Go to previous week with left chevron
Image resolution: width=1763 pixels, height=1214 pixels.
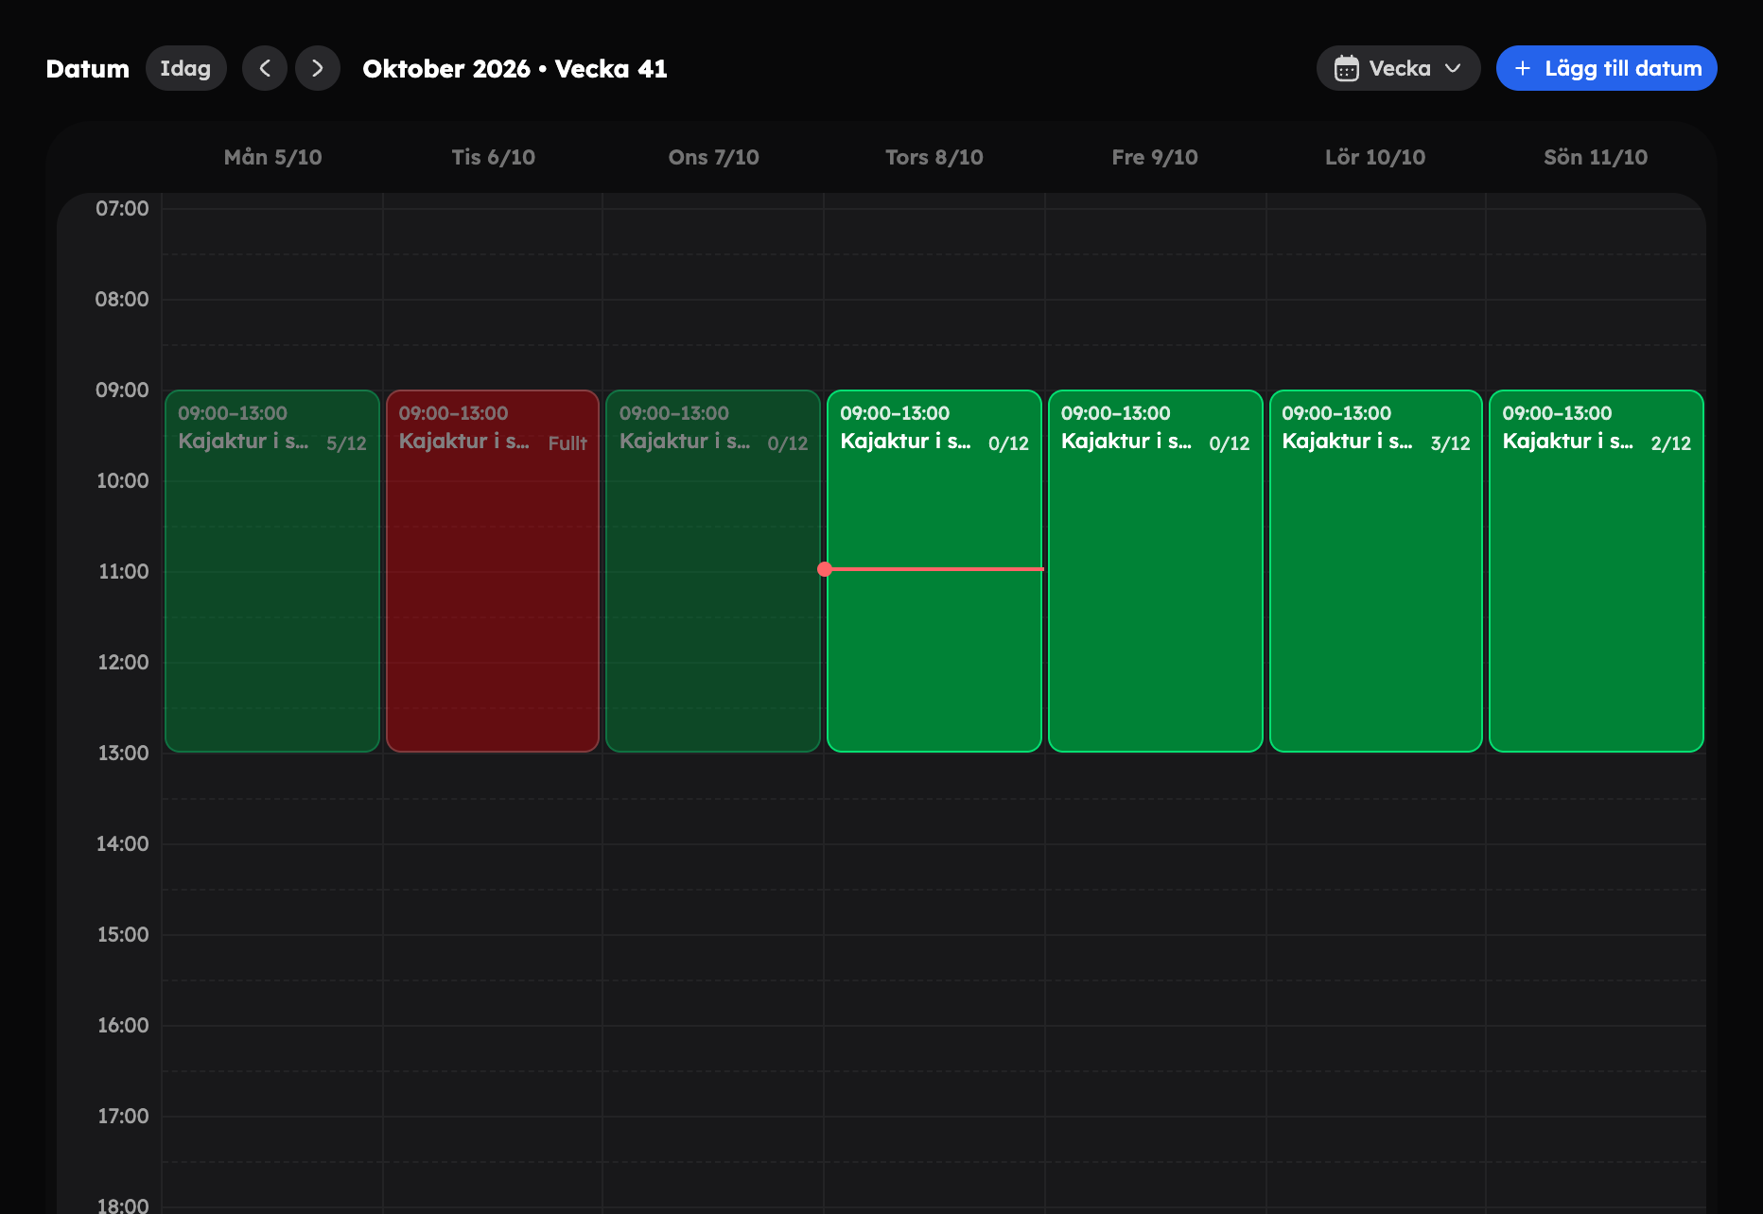[265, 68]
